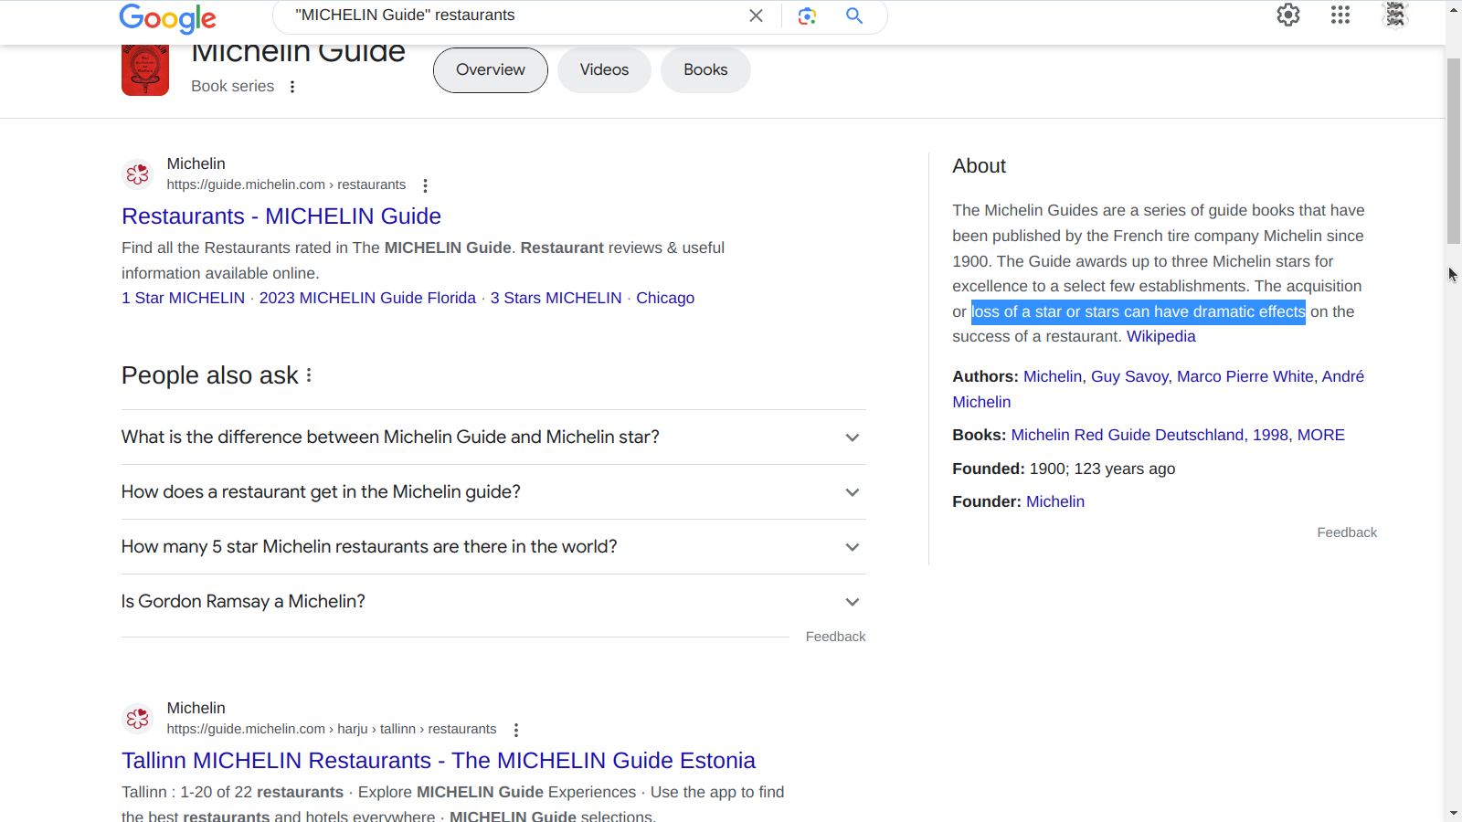
Task: Switch to the Videos tab
Action: pyautogui.click(x=604, y=70)
